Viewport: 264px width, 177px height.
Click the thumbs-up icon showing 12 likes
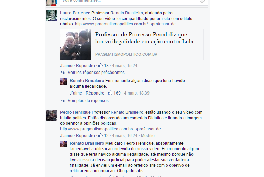click(100, 135)
